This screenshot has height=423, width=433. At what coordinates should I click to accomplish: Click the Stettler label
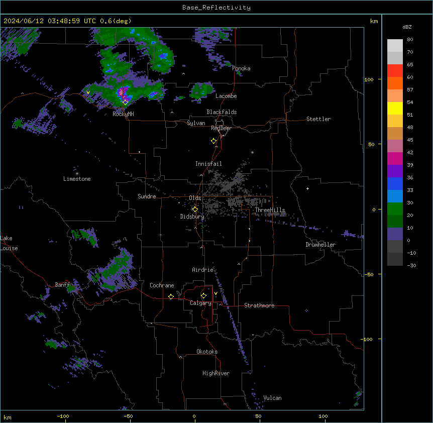(x=318, y=119)
